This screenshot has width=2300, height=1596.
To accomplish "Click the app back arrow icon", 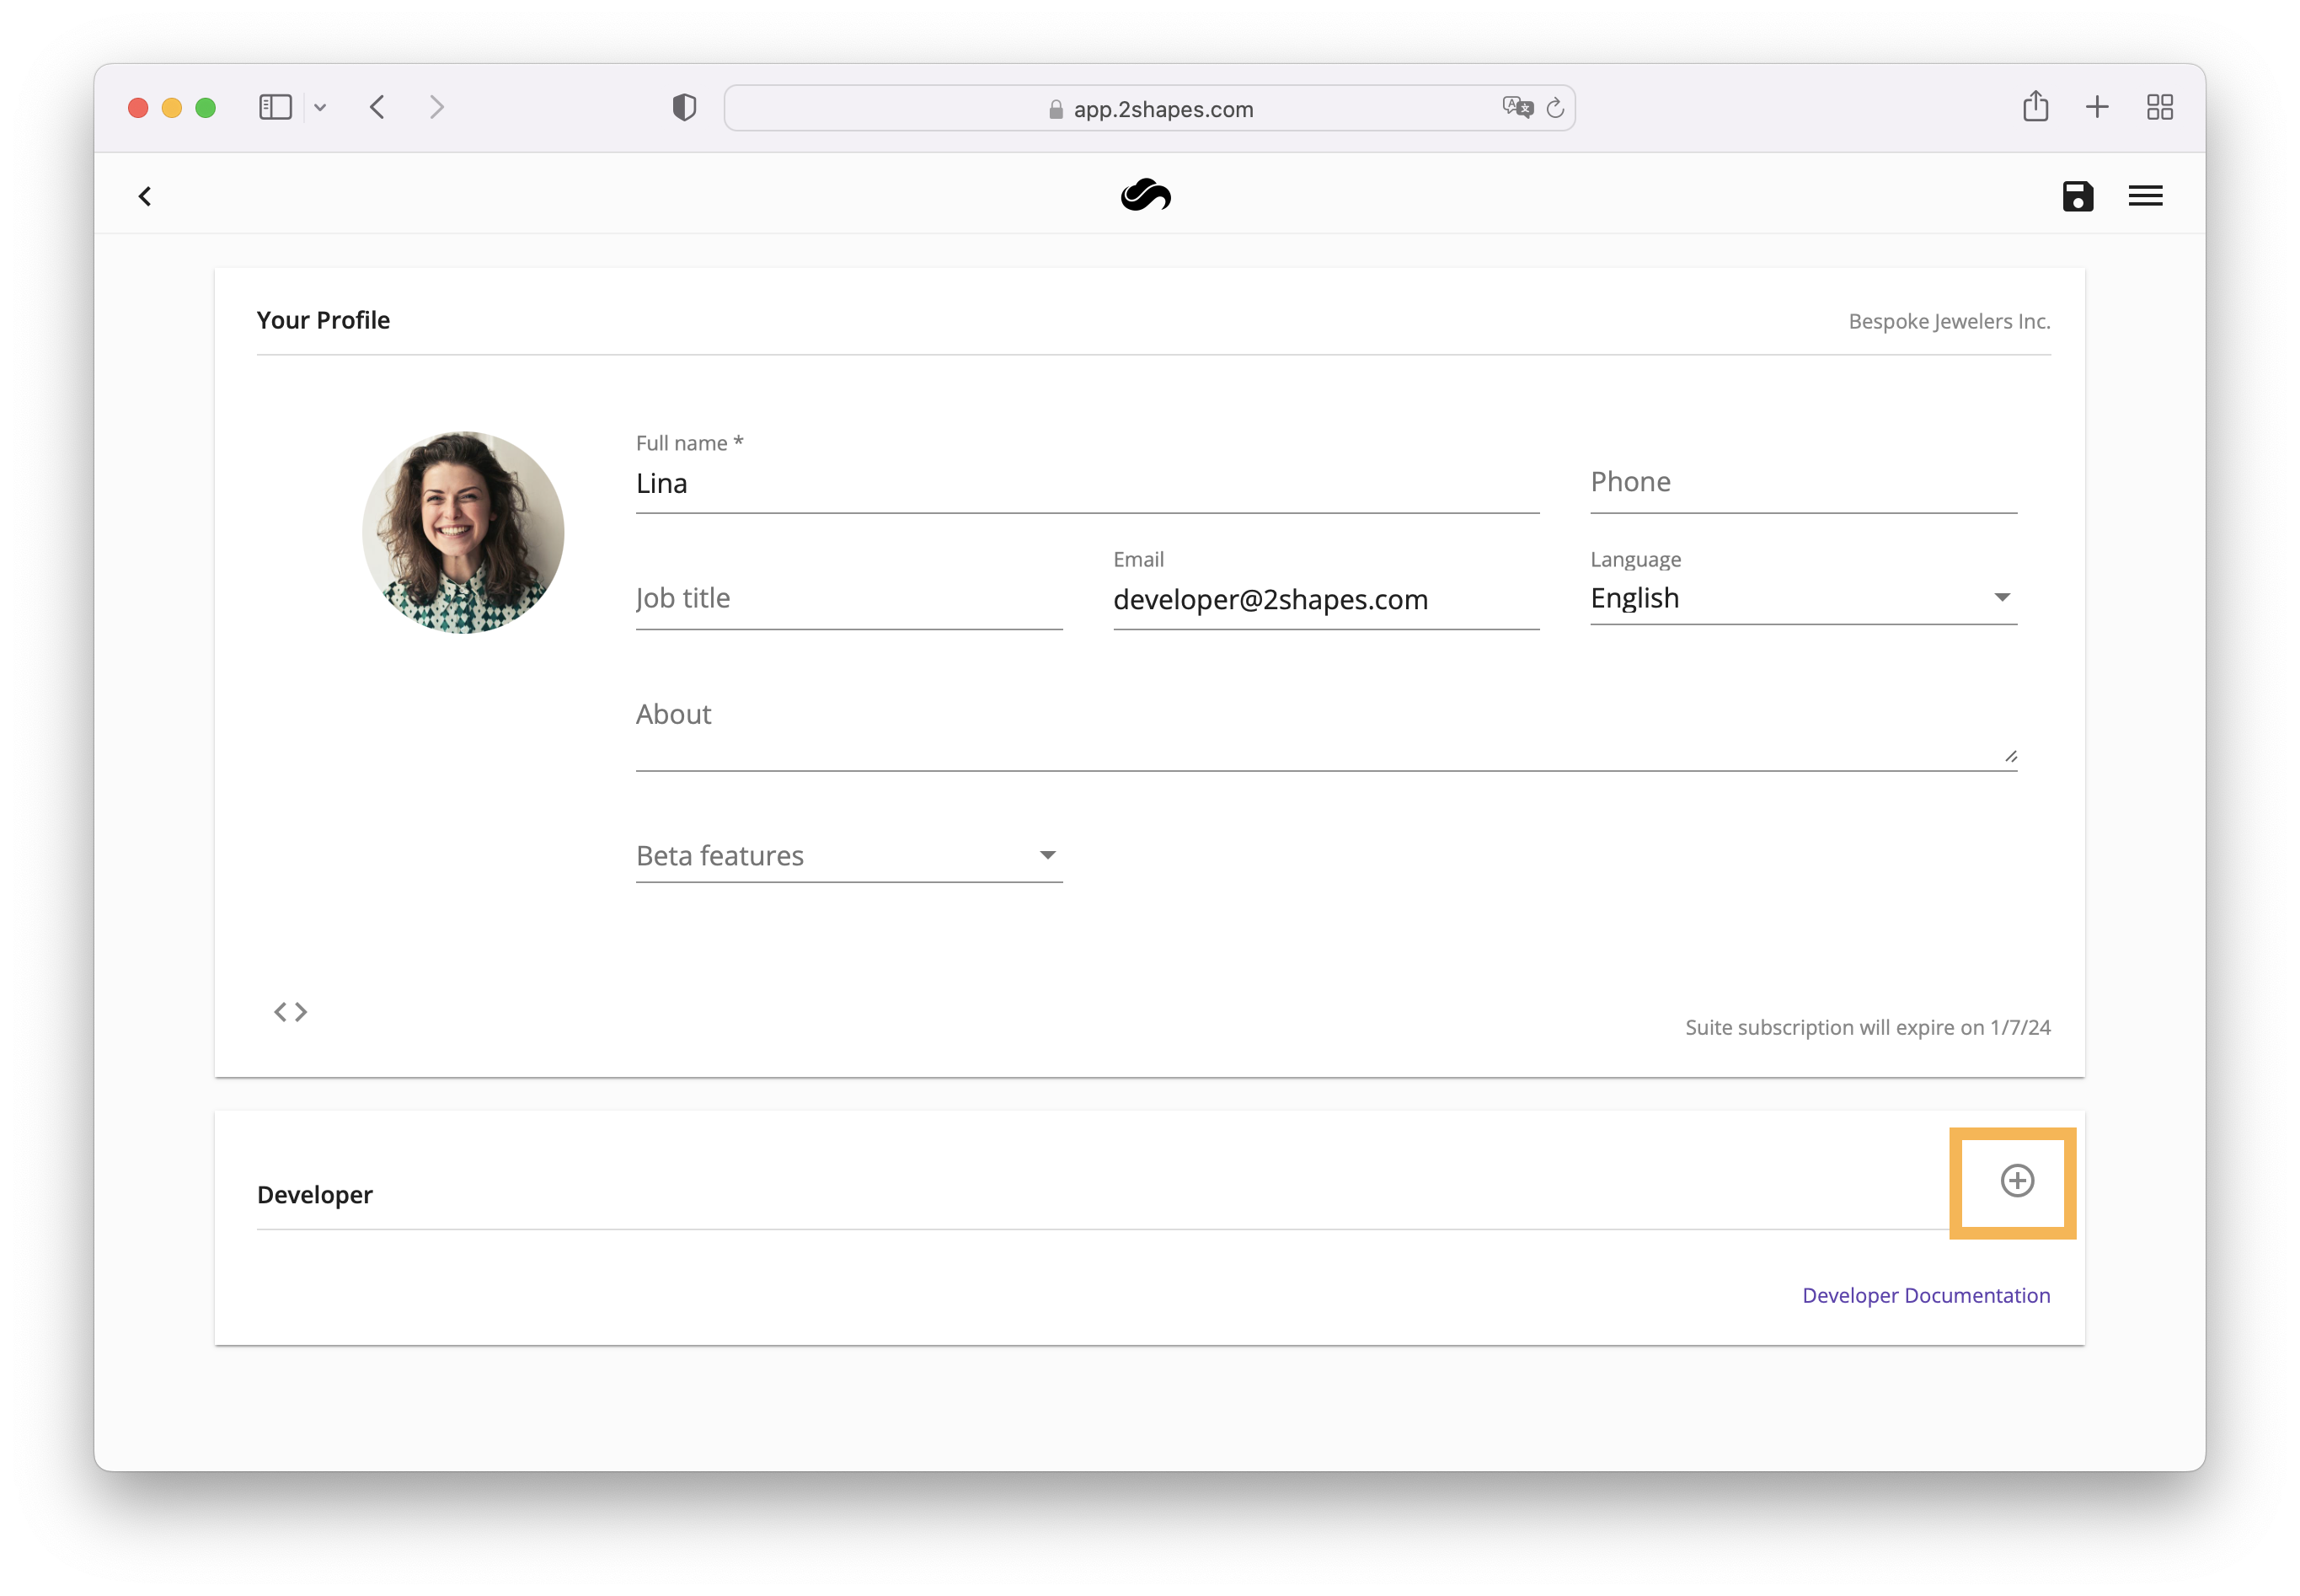I will click(145, 196).
